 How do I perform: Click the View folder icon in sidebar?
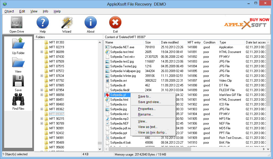18,62
